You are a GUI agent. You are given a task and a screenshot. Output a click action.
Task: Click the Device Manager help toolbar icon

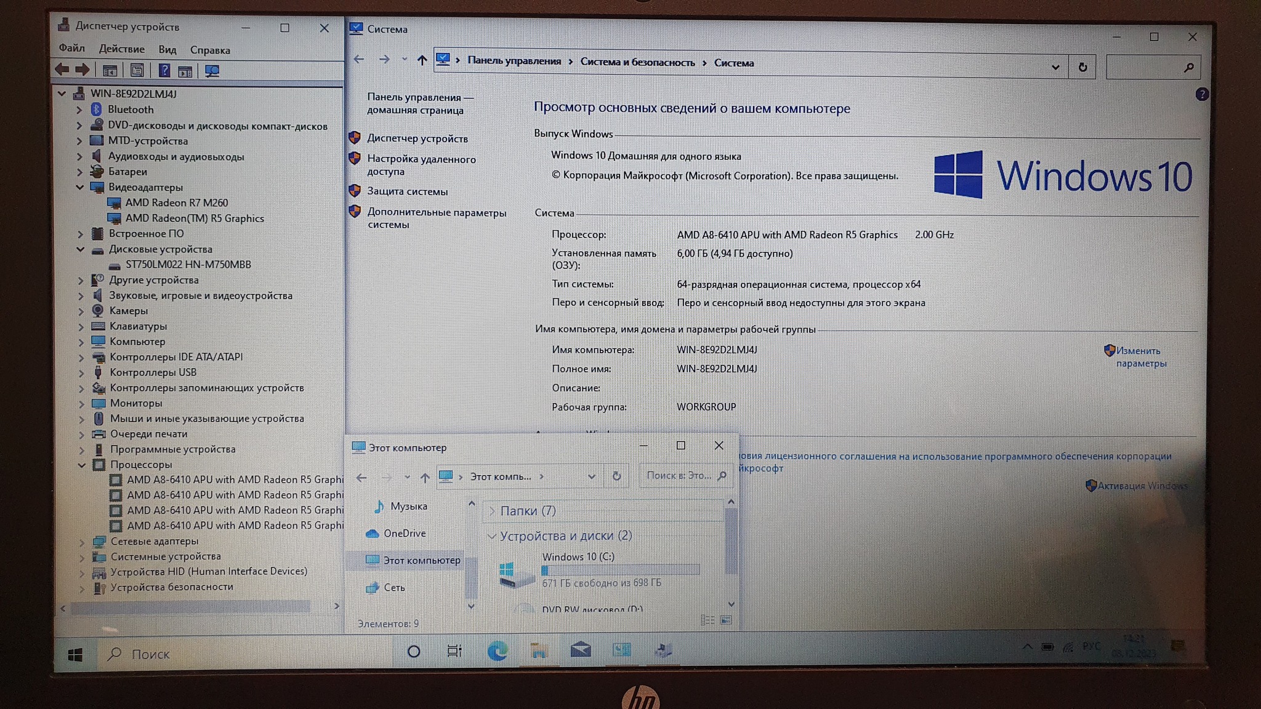[164, 71]
